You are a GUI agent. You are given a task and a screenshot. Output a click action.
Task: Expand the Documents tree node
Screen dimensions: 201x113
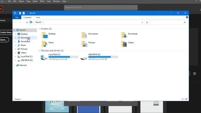[15, 38]
